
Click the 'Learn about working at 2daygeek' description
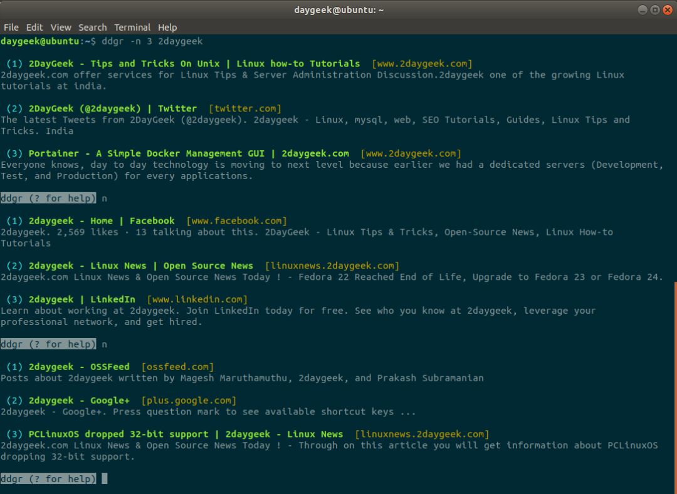(x=298, y=316)
